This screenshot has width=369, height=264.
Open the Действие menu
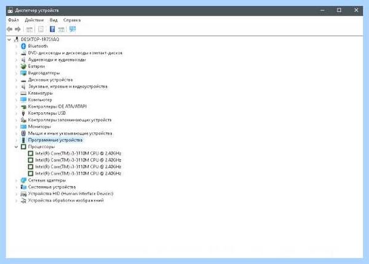34,20
